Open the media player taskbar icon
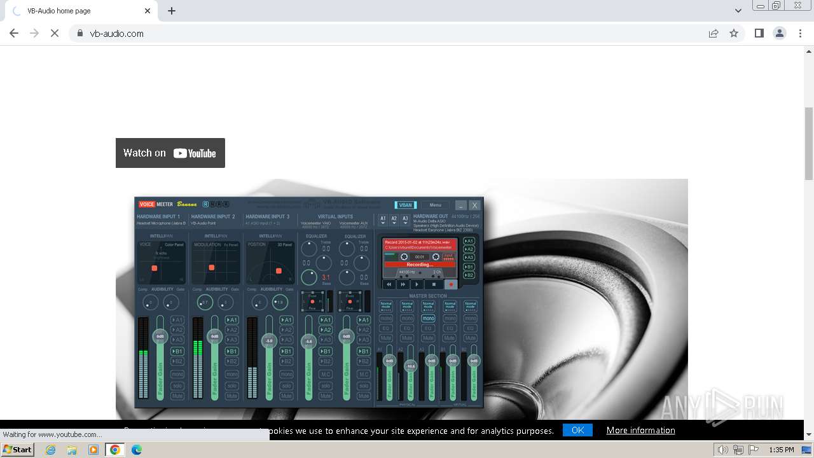814x458 pixels. tap(93, 450)
